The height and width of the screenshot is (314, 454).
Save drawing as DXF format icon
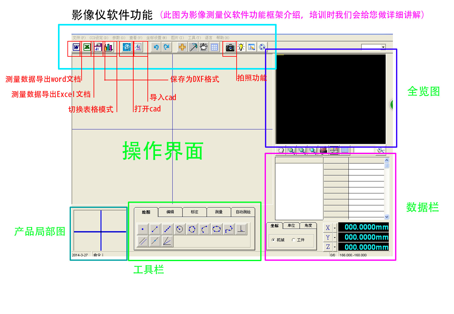tap(98, 47)
